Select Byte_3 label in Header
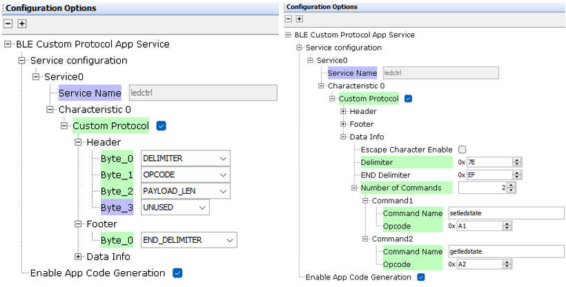 (x=117, y=208)
